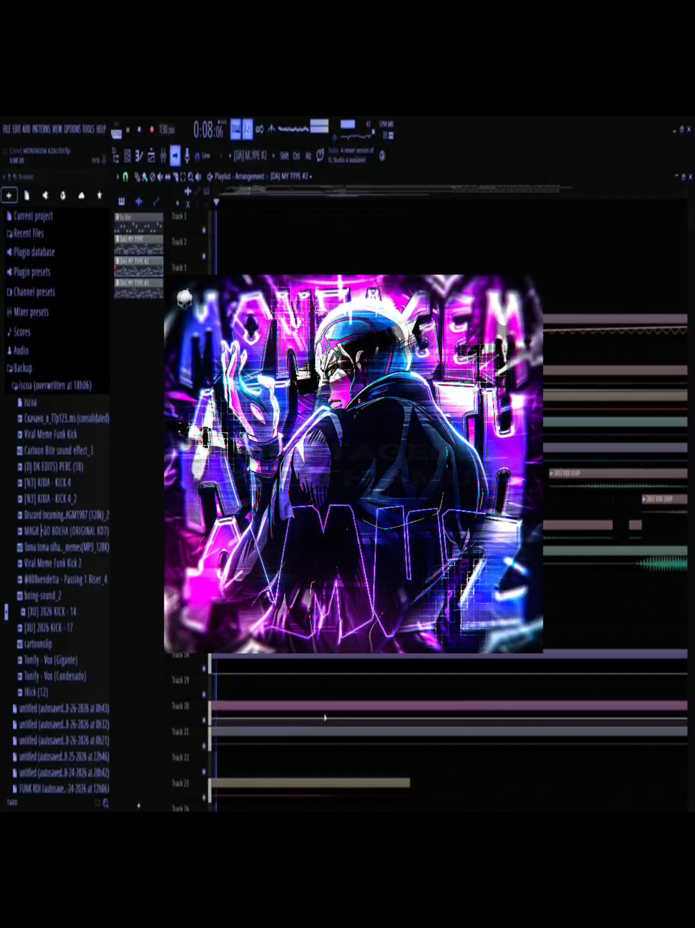
Task: Click the artwork image overlay
Action: [x=354, y=464]
